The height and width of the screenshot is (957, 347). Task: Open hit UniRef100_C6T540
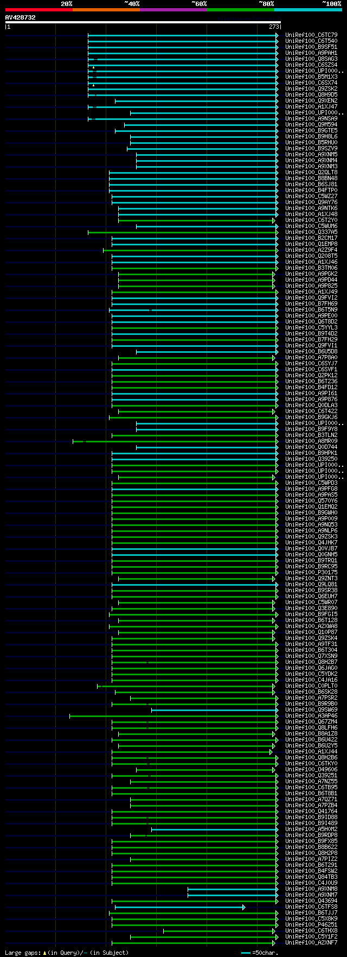point(311,41)
